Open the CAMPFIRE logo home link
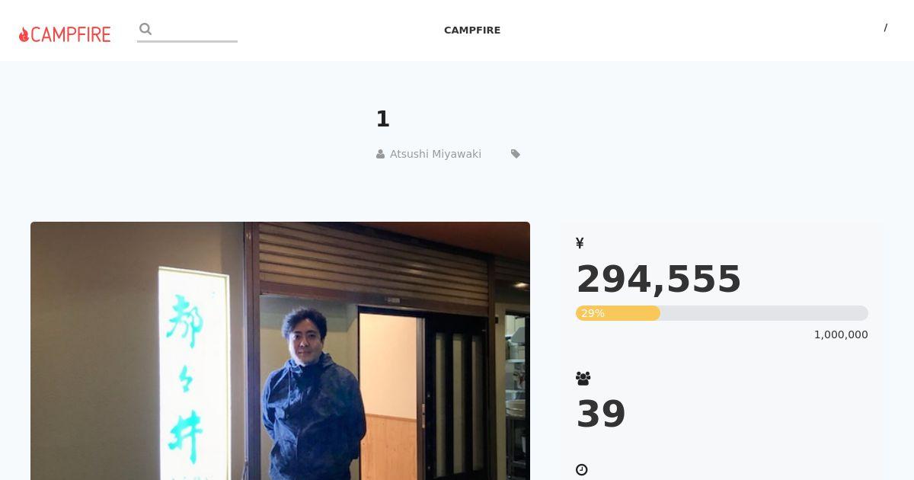 pyautogui.click(x=65, y=34)
